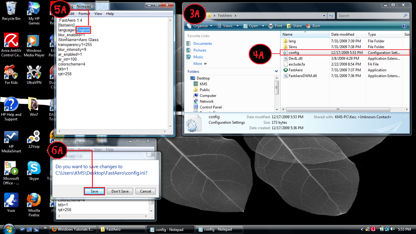
Task: Click the refresh icon beside the address bar
Action: click(331, 15)
